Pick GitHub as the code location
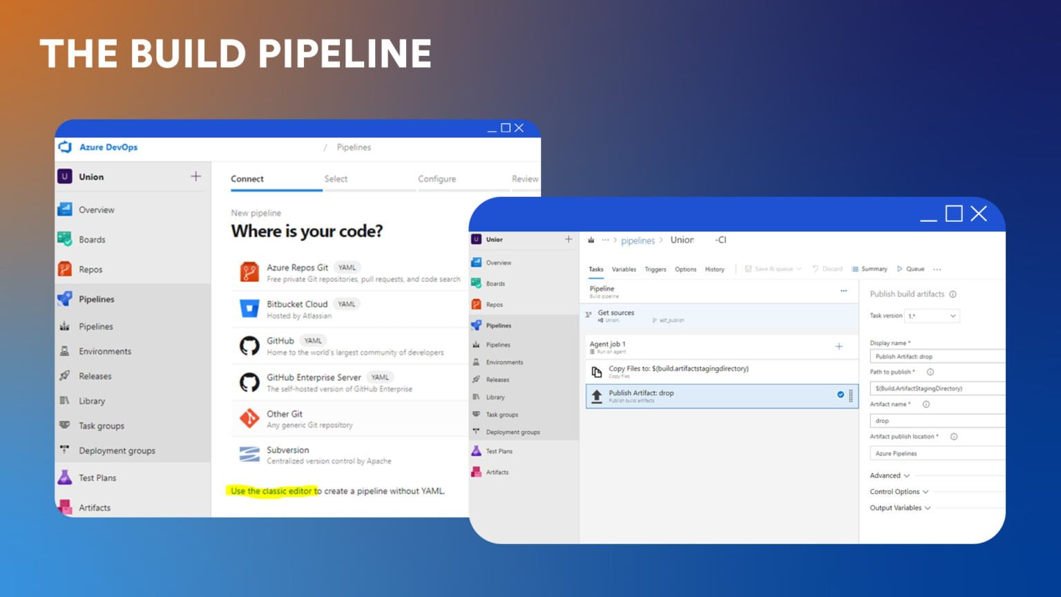Screen dimensions: 1061x597 280,341
